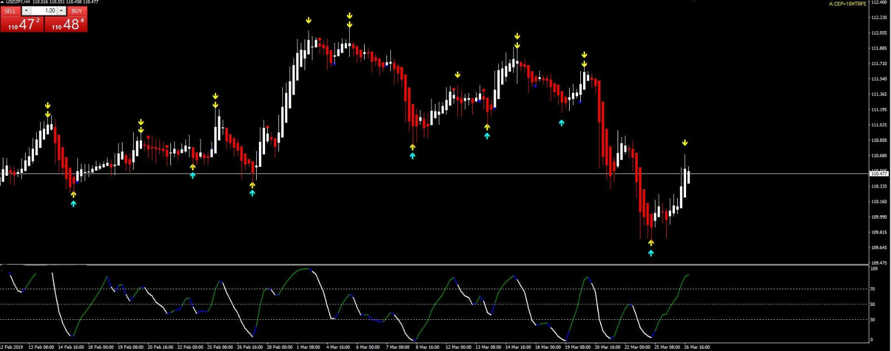The width and height of the screenshot is (891, 351).
Task: Click the 18 Feb 00:00 time label
Action: tap(101, 347)
